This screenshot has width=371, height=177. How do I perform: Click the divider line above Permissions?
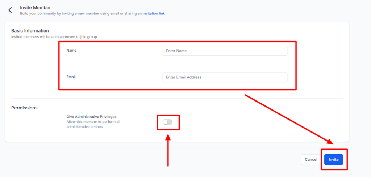[177, 98]
